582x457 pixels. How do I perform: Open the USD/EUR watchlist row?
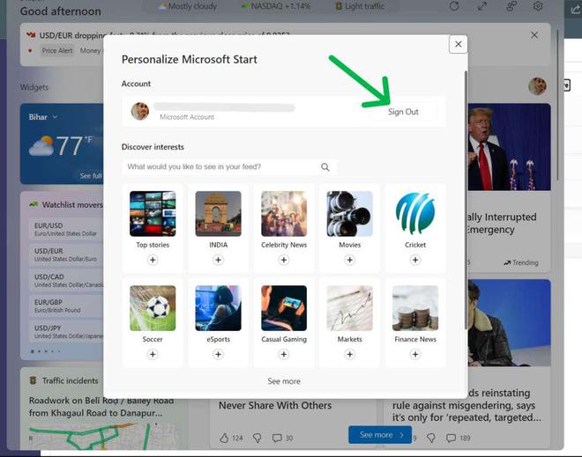point(66,254)
